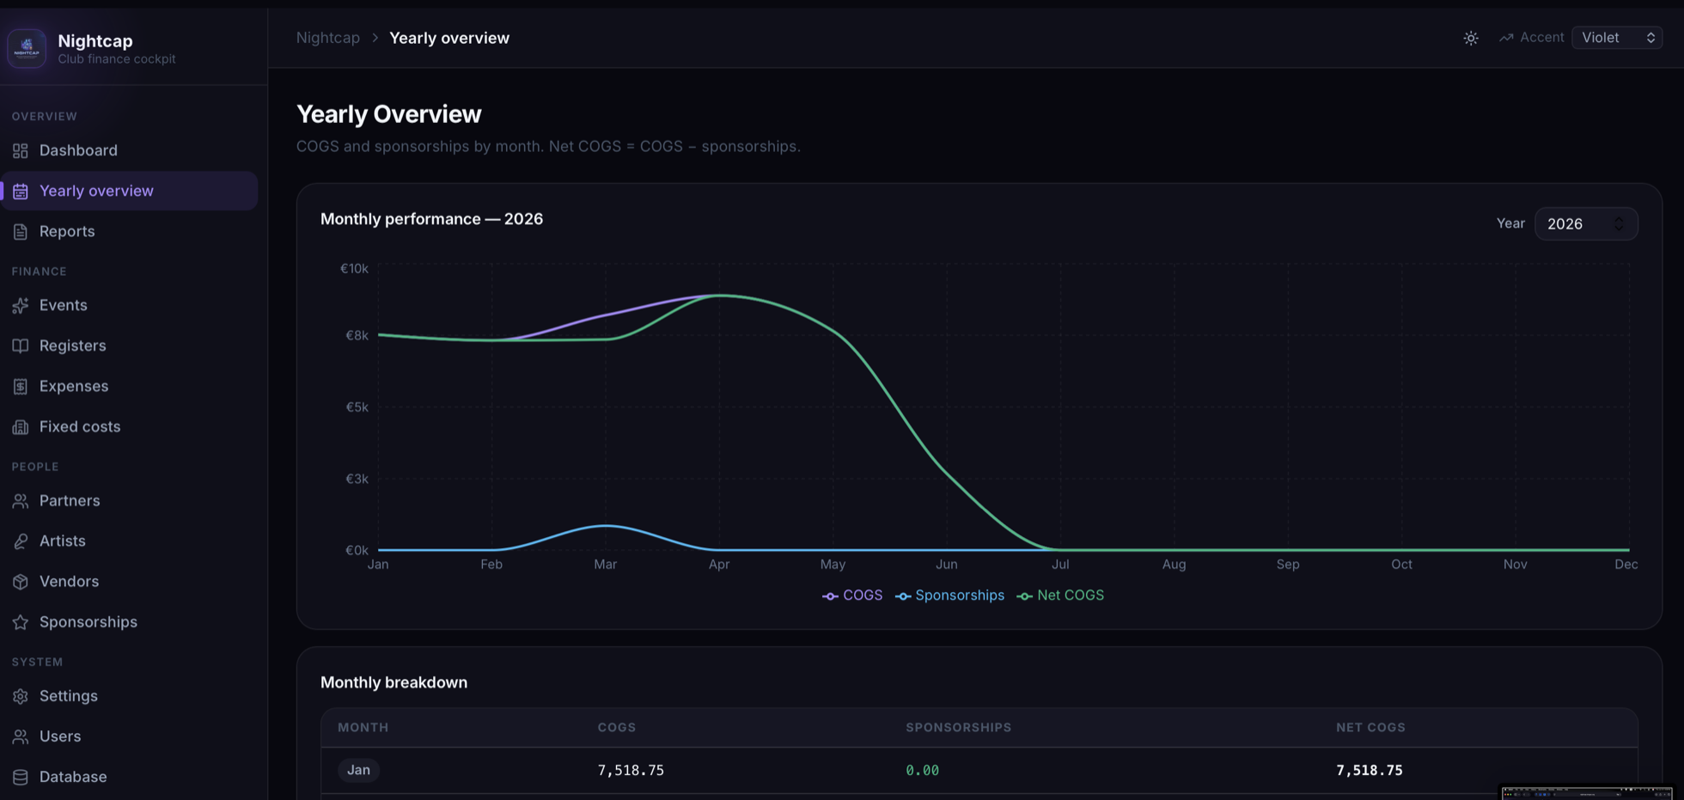Open the Year 2026 dropdown
Screen dimensions: 1684x800
pyautogui.click(x=1585, y=223)
